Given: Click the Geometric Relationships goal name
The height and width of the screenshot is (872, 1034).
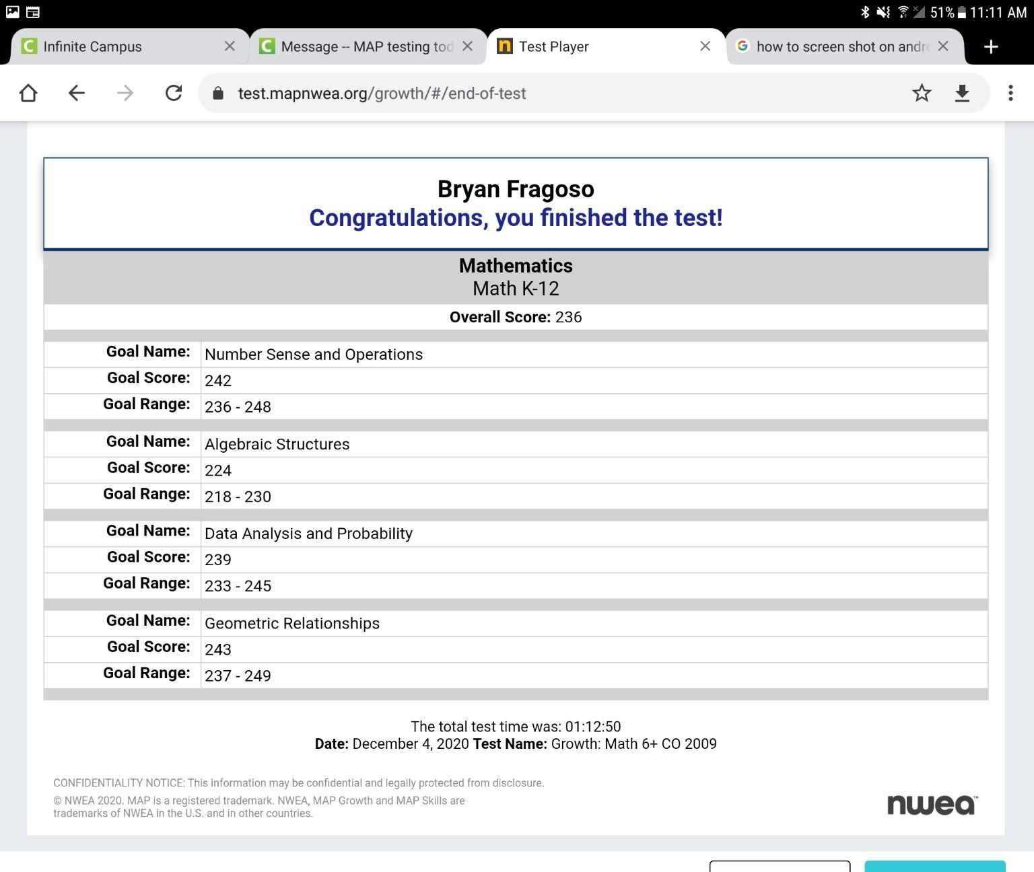Looking at the screenshot, I should click(292, 623).
